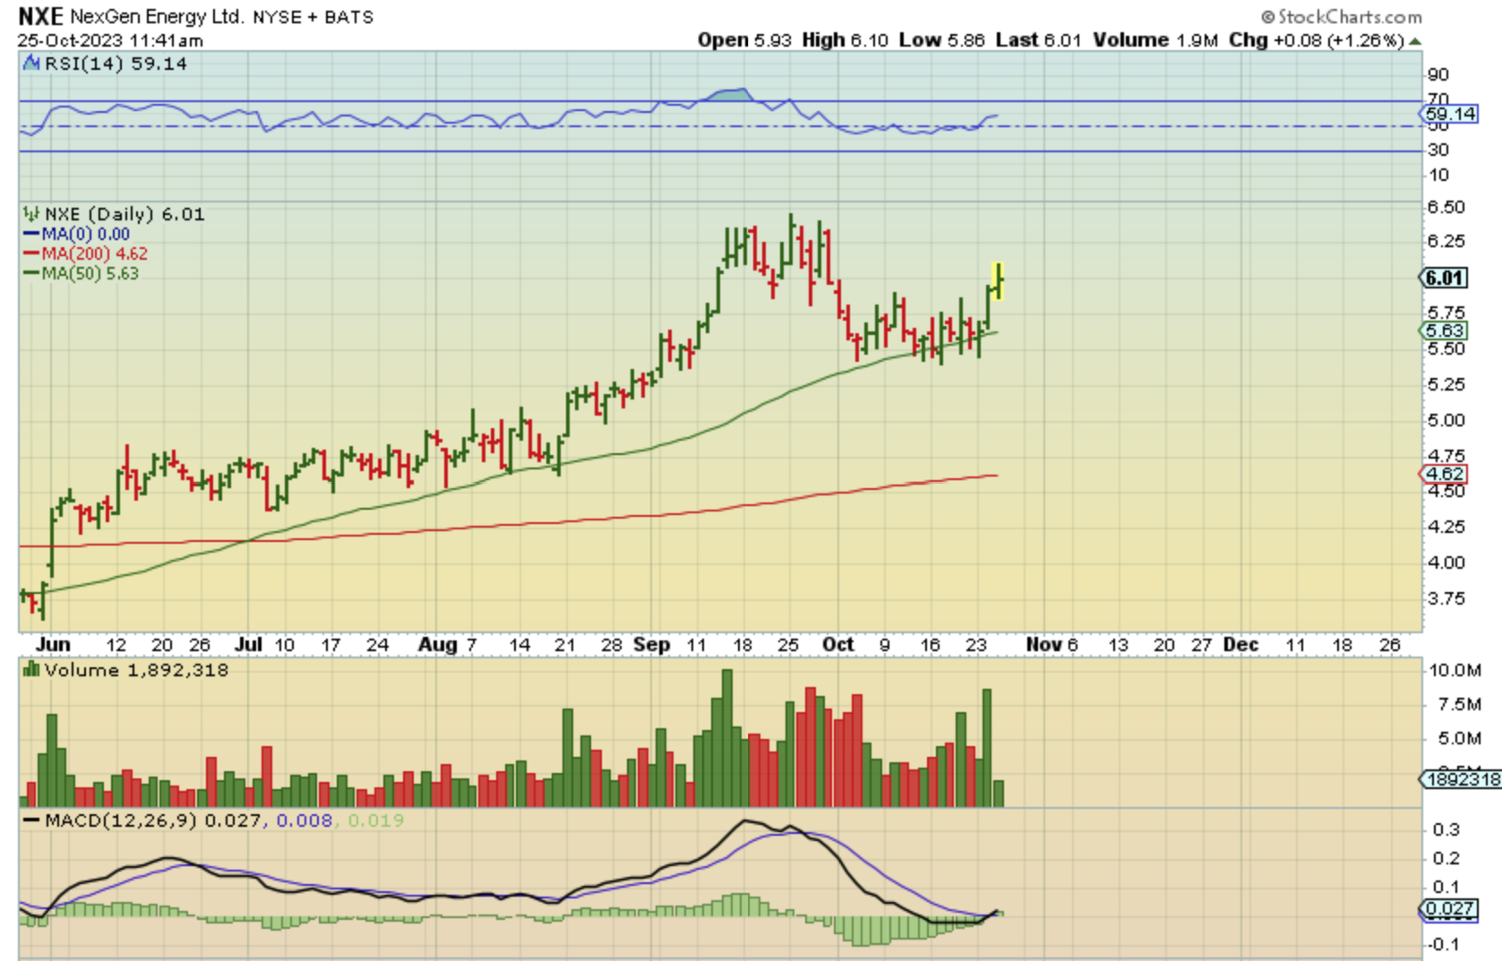Click the green 5.63 tag on price axis
This screenshot has width=1502, height=962.
1445,331
